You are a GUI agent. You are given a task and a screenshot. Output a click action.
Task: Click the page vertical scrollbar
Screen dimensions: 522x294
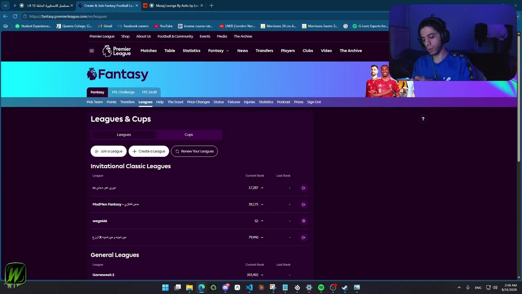(x=519, y=98)
